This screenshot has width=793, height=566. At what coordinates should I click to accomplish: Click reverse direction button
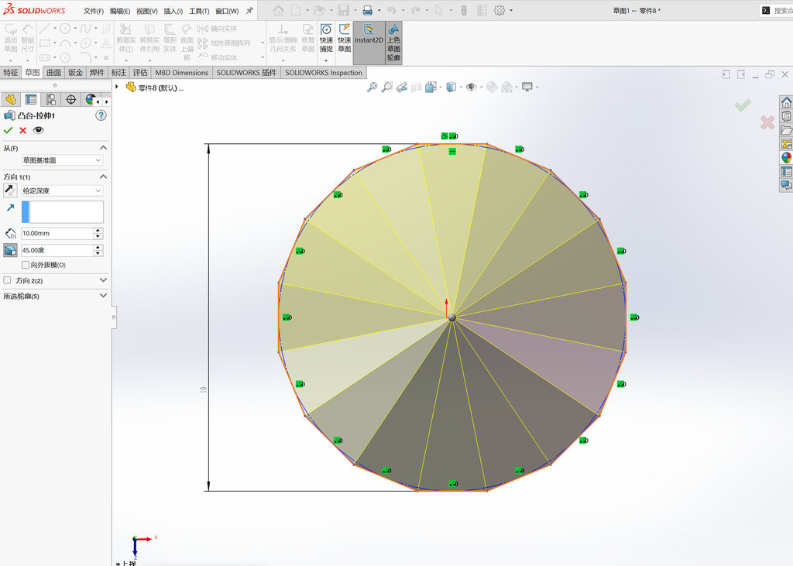pyautogui.click(x=10, y=190)
